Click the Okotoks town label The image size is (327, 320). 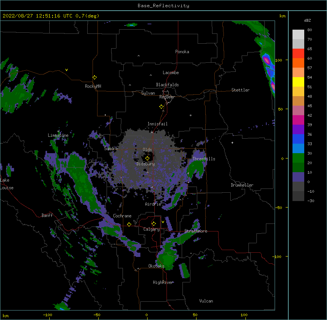pyautogui.click(x=156, y=266)
